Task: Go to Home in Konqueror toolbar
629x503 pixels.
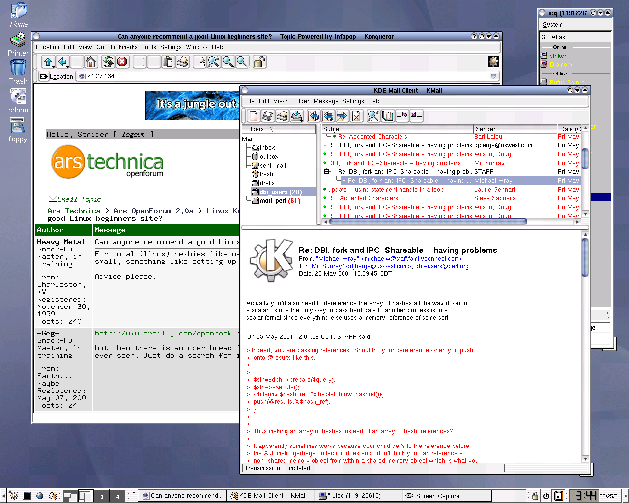Action: (91, 62)
